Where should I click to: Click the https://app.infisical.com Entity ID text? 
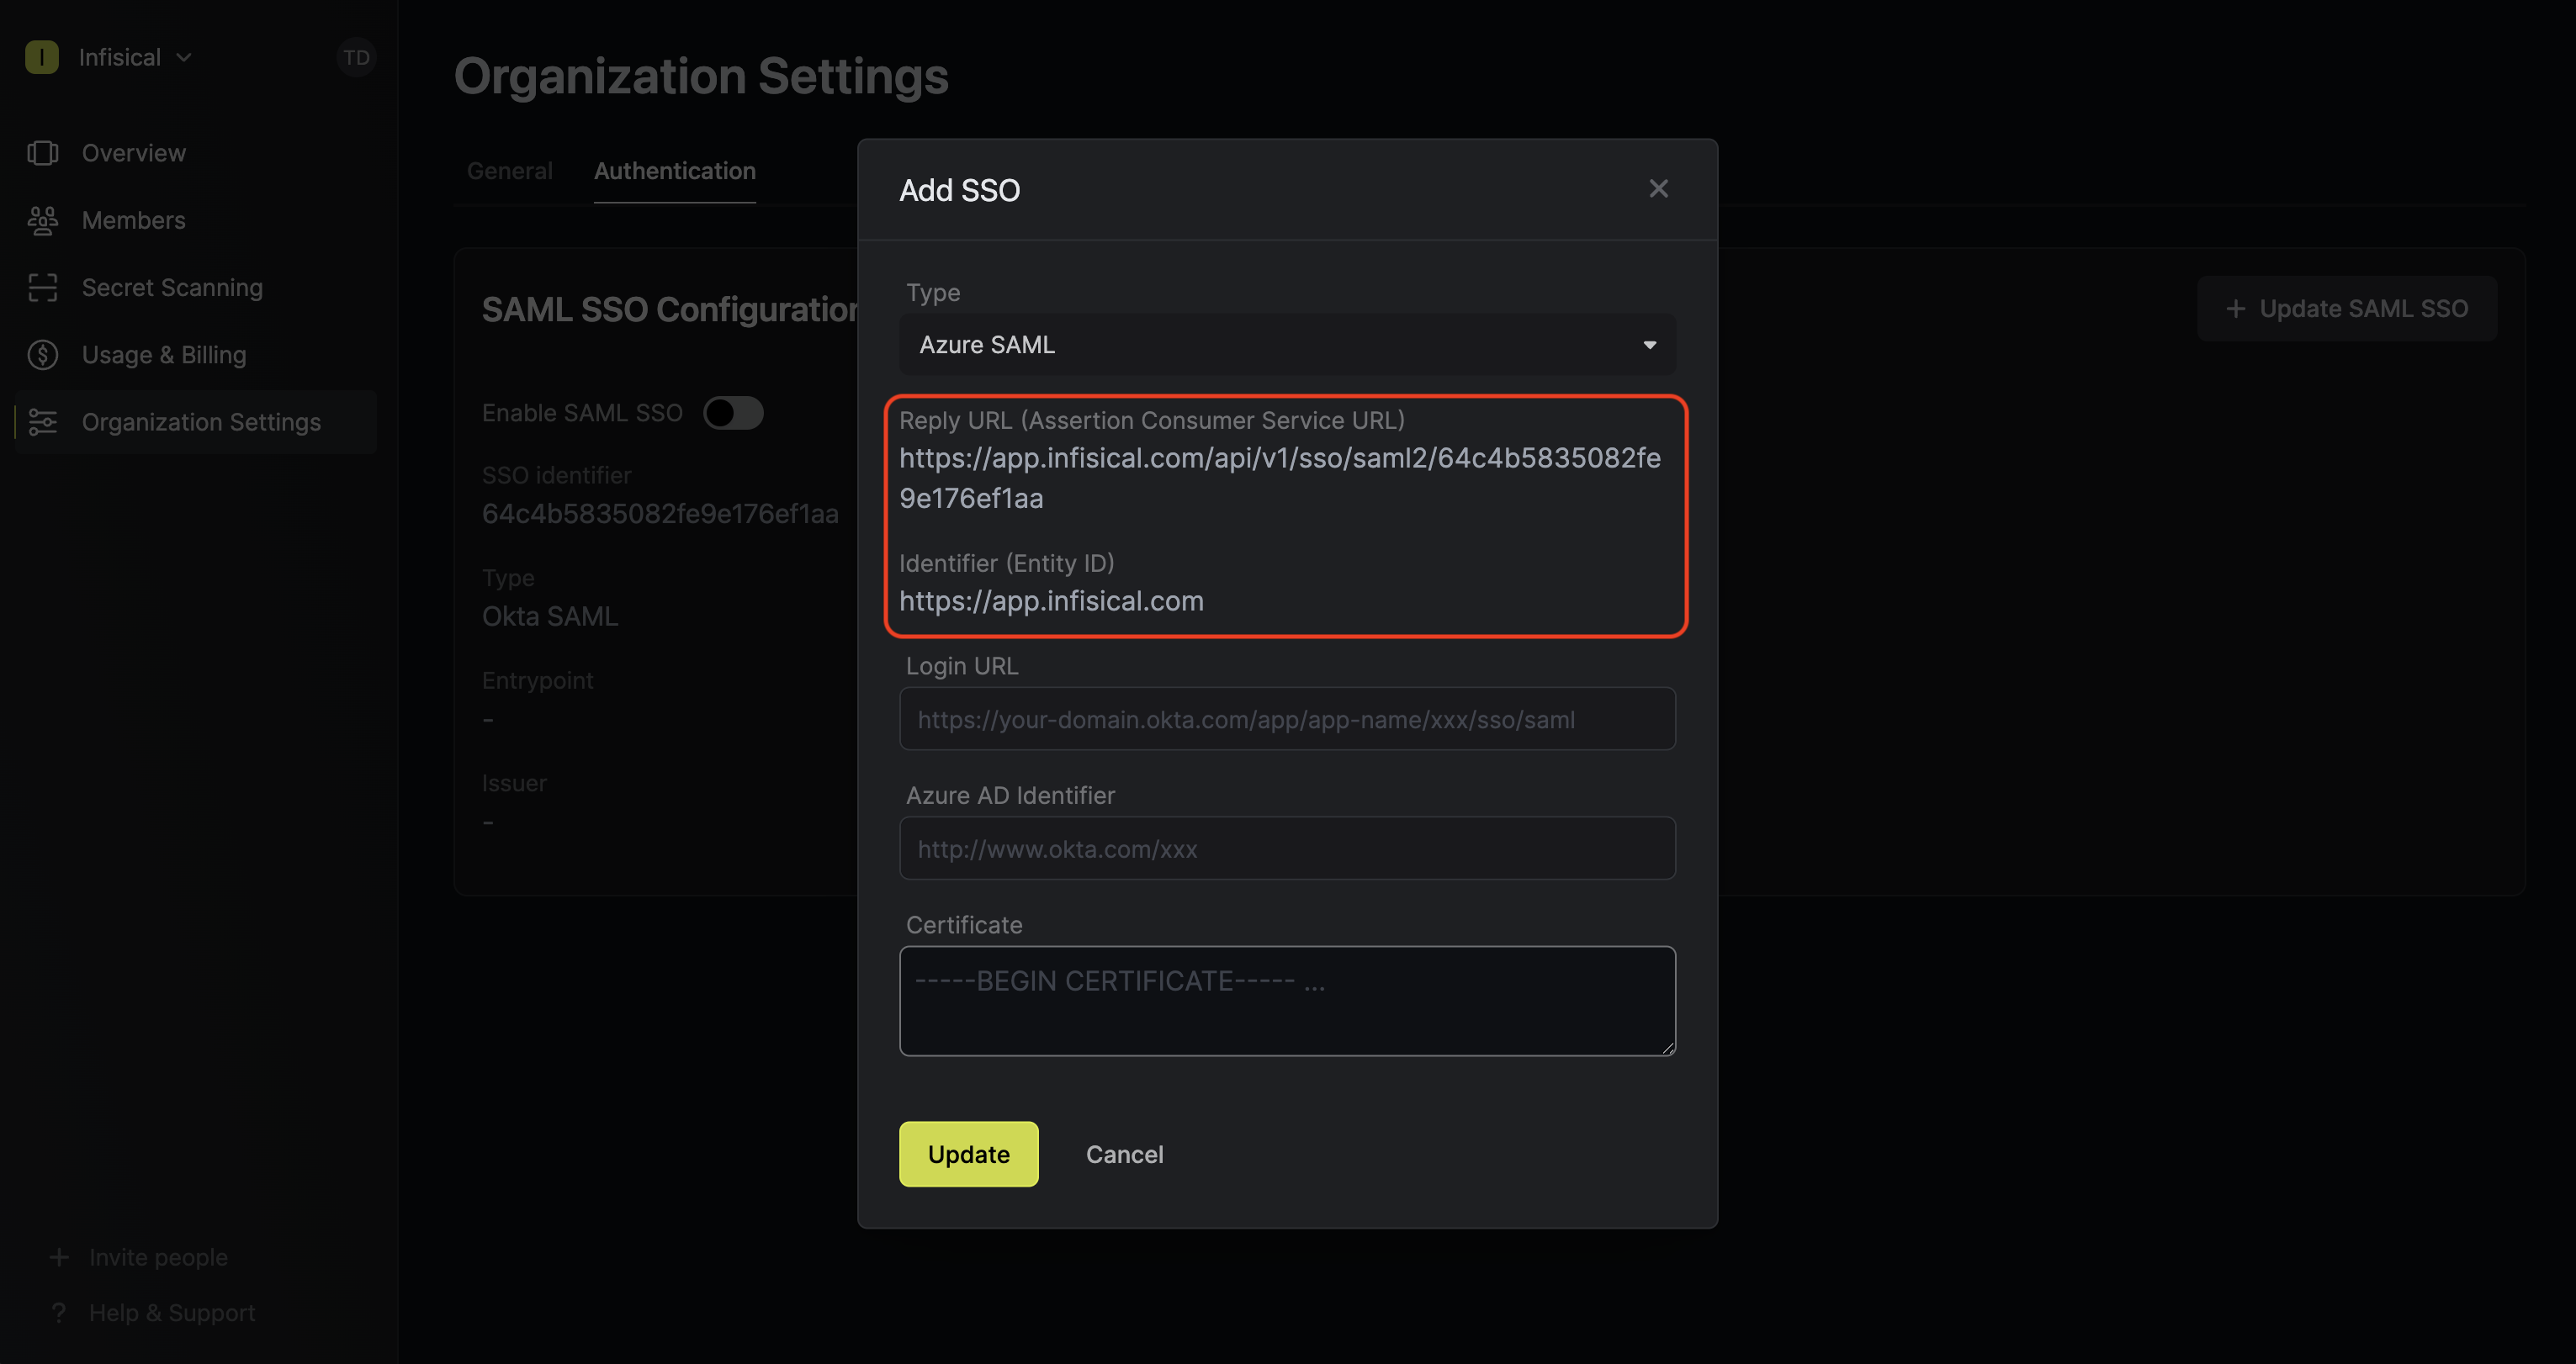click(x=1051, y=600)
